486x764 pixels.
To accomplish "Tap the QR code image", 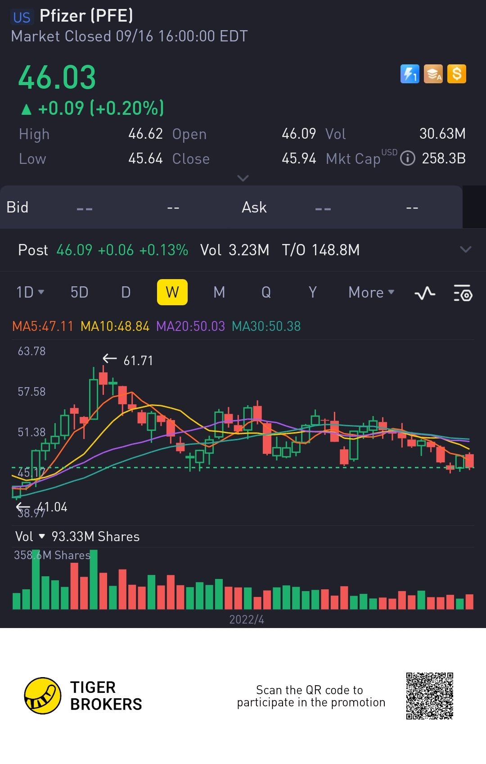I will click(x=430, y=696).
